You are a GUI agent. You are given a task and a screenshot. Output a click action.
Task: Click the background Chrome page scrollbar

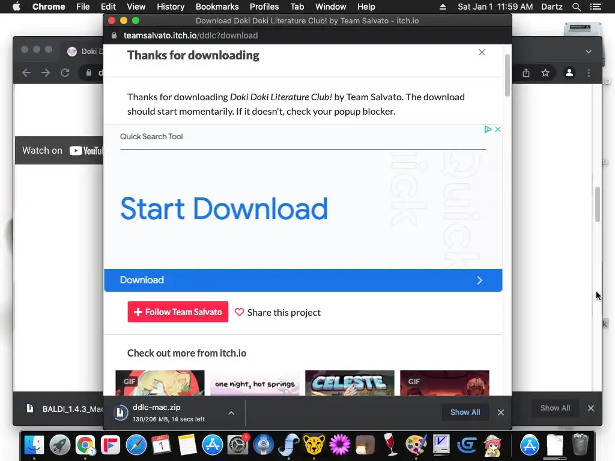coord(598,204)
